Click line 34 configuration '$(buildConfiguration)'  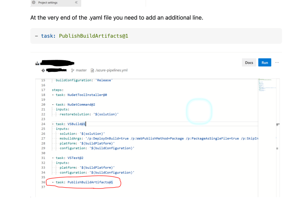coord(97,172)
